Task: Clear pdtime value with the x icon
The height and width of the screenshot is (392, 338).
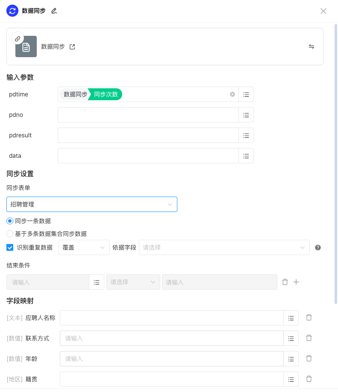Action: pyautogui.click(x=232, y=94)
